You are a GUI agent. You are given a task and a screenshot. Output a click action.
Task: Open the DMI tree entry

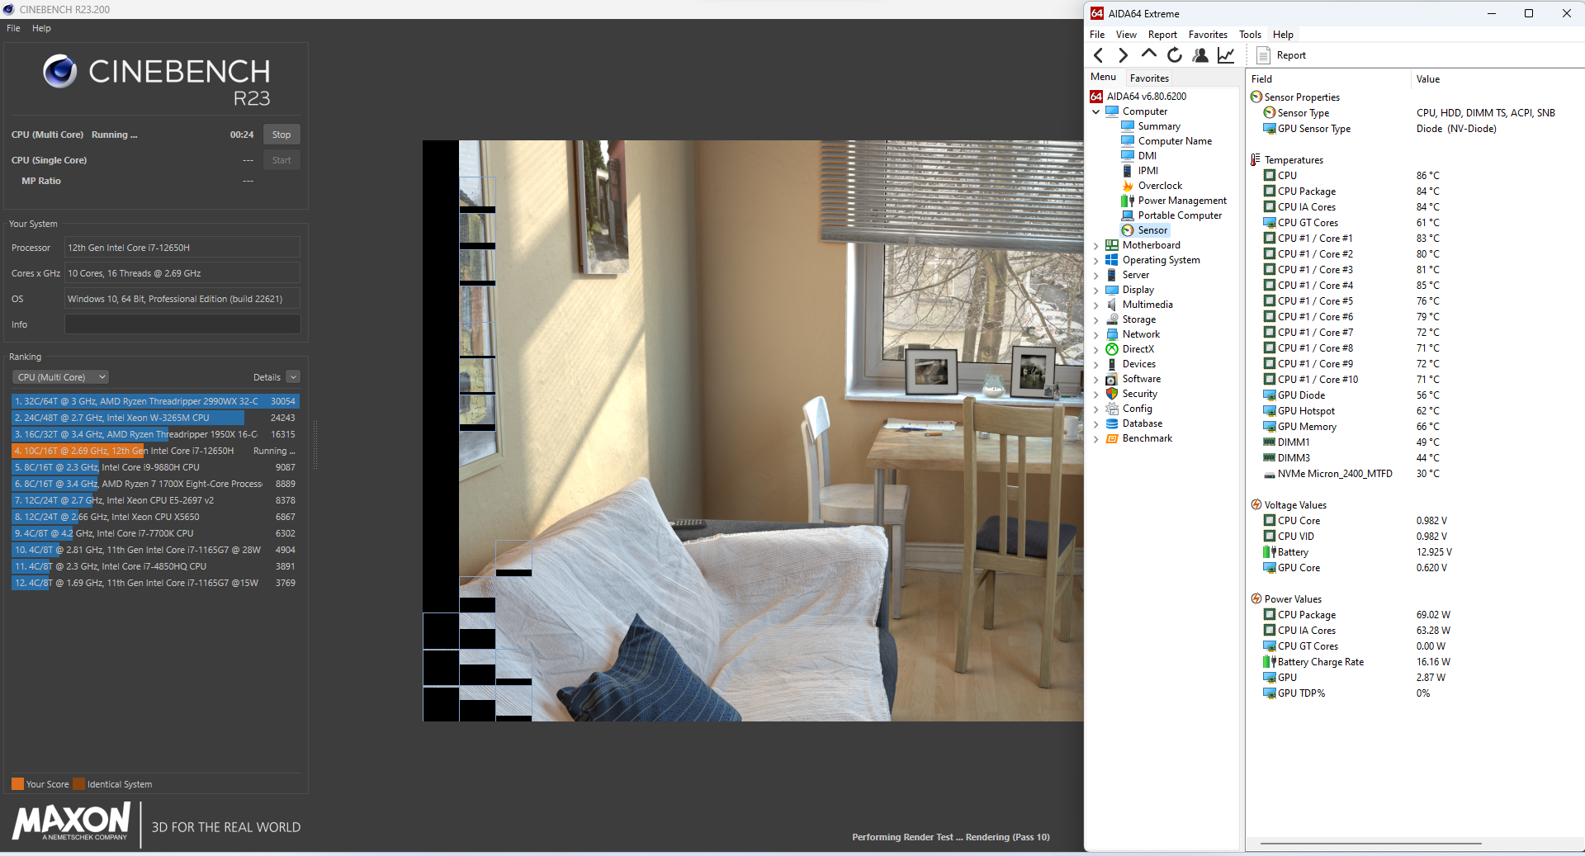click(1147, 156)
